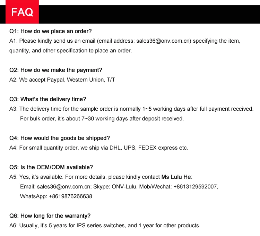Screen dimensions: 260x236
Task: Click question Q1 about placing an order
Action: [x=50, y=31]
